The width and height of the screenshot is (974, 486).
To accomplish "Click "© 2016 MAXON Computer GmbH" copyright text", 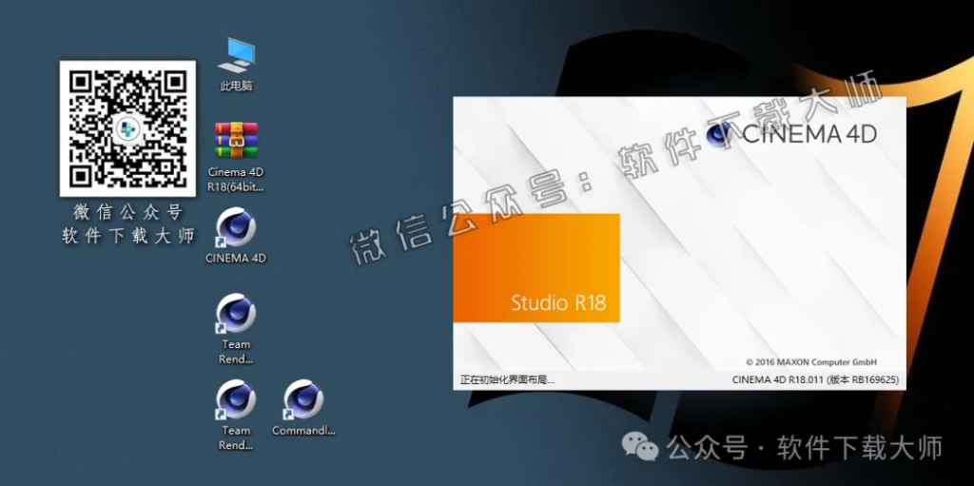I will point(811,362).
